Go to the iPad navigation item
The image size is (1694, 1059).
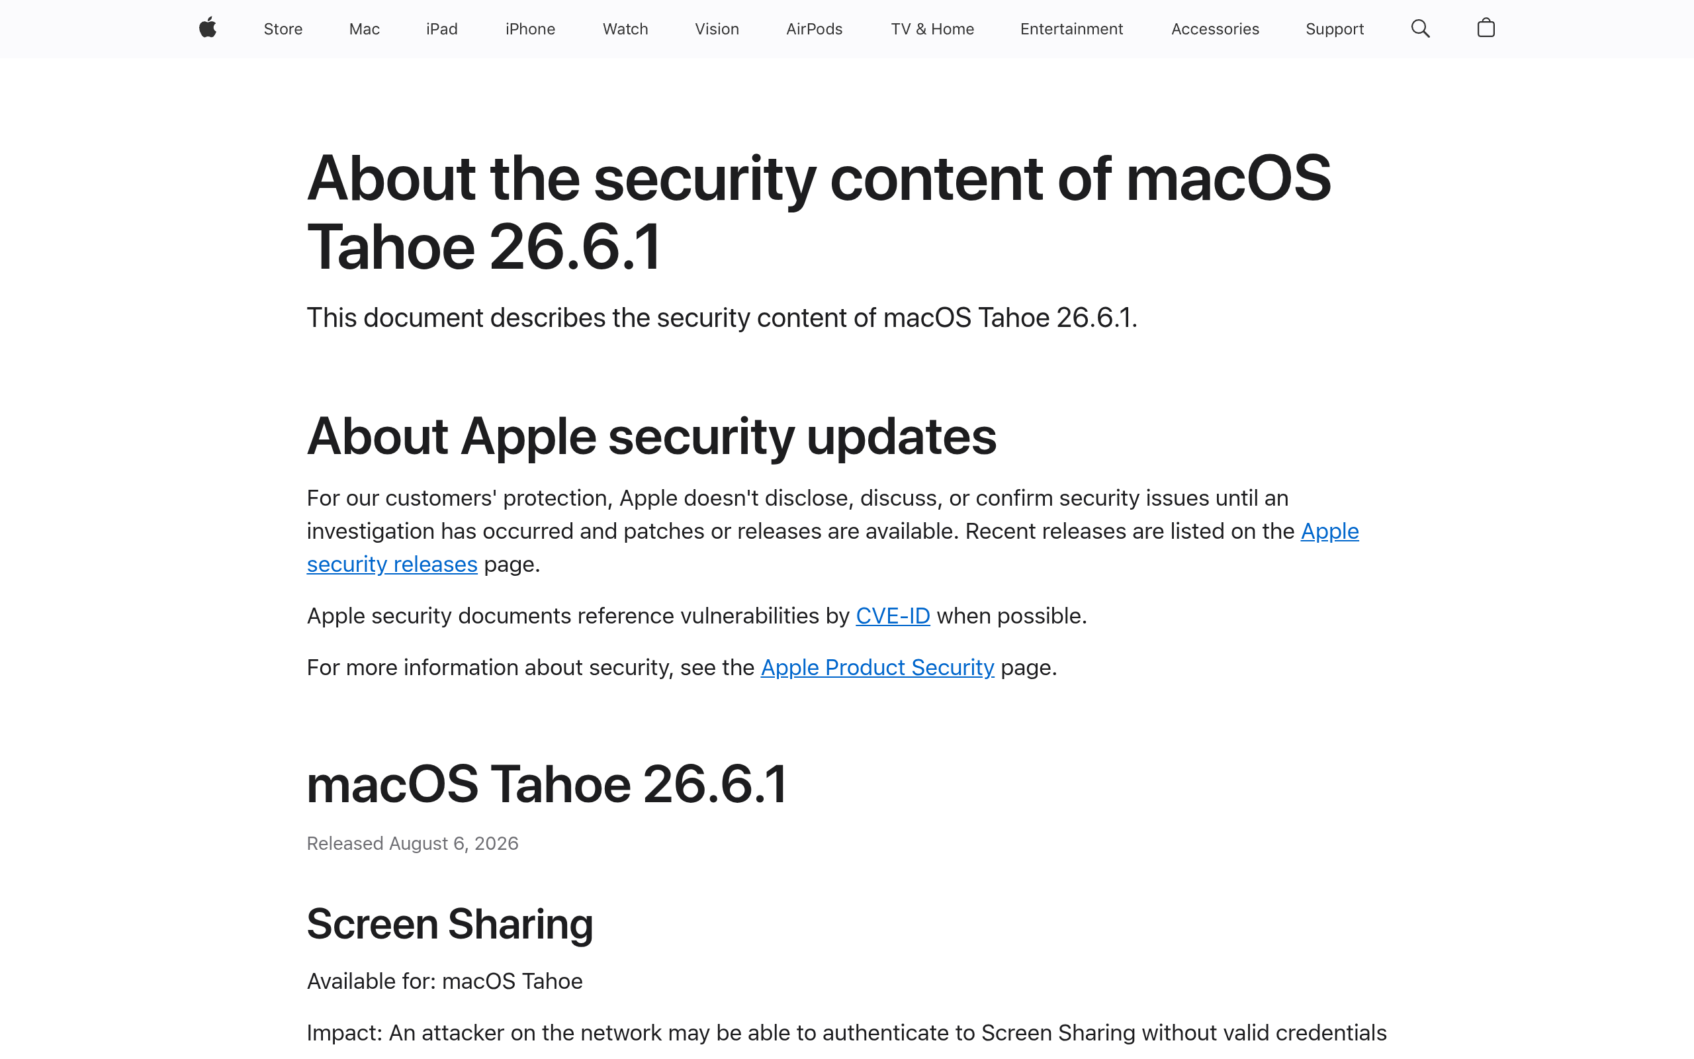(x=442, y=28)
